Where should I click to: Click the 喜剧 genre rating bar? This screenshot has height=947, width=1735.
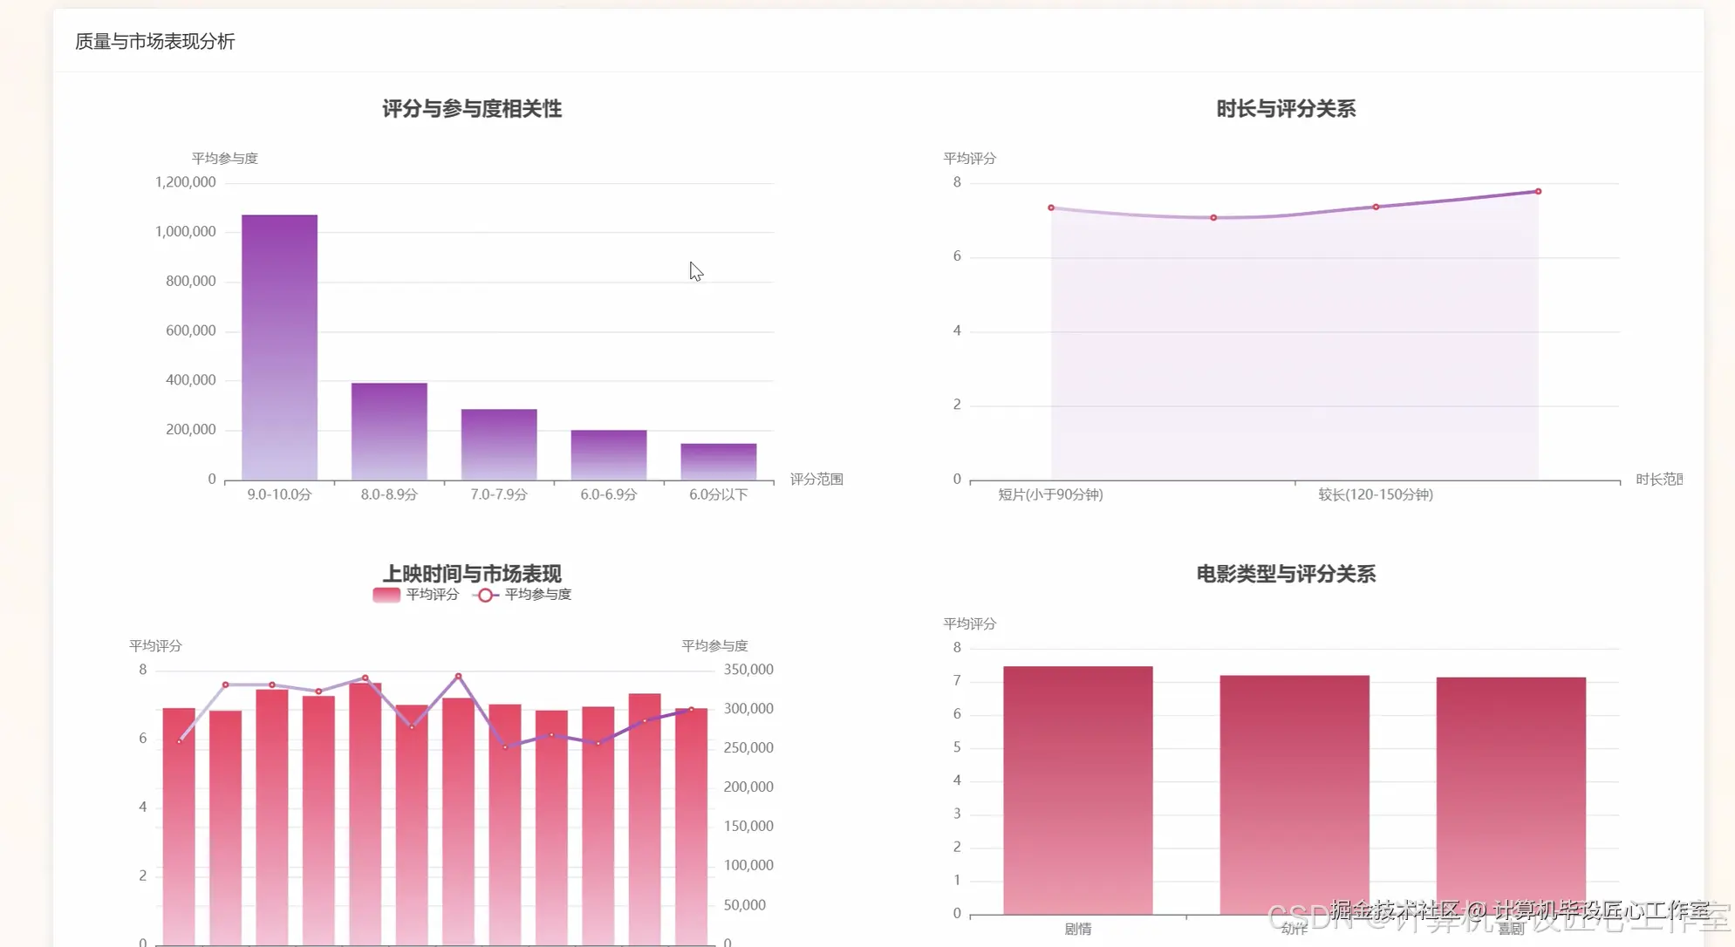pyautogui.click(x=1511, y=794)
